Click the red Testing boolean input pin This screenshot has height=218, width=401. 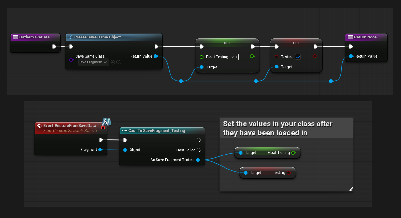point(276,57)
